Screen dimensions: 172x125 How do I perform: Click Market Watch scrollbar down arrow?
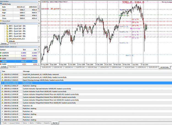[39, 64]
